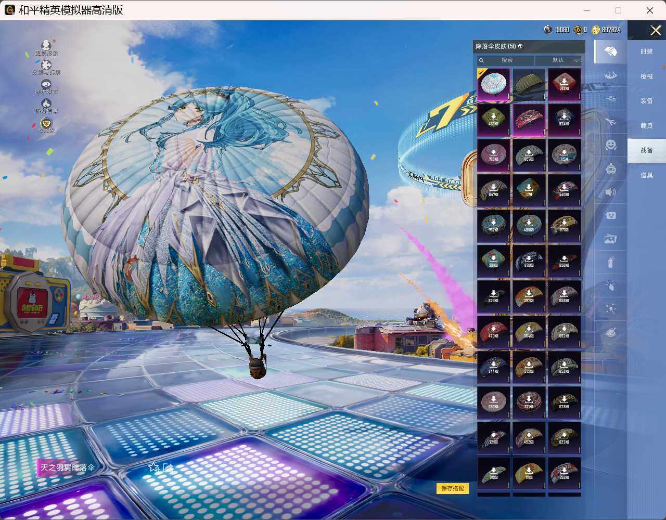
Task: Open help icon beside 降落伞皮肤 (51)
Action: pos(520,47)
